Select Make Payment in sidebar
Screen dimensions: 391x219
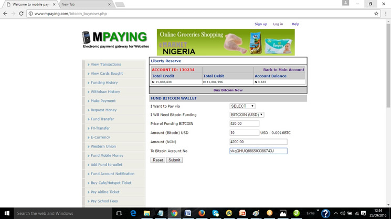pyautogui.click(x=103, y=101)
